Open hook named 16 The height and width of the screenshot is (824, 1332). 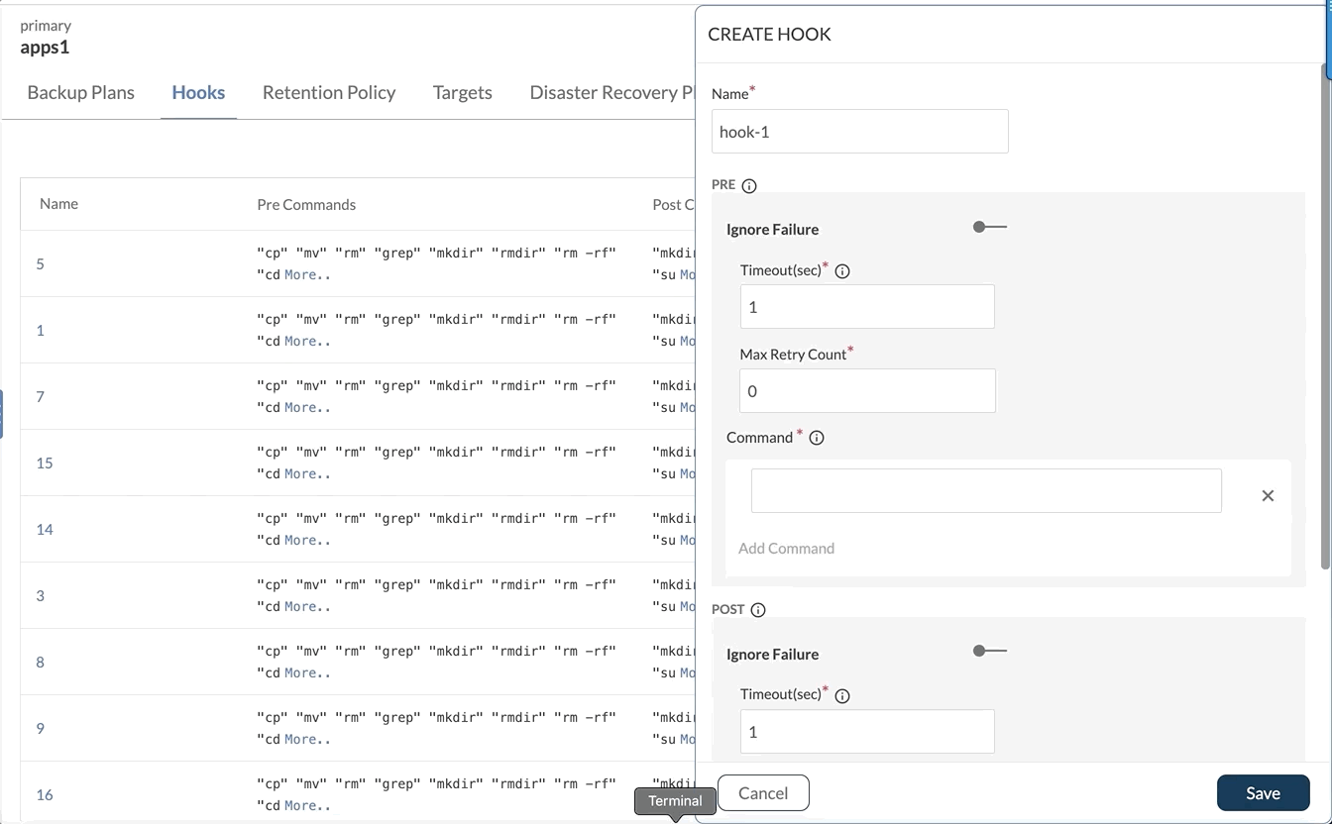[45, 794]
